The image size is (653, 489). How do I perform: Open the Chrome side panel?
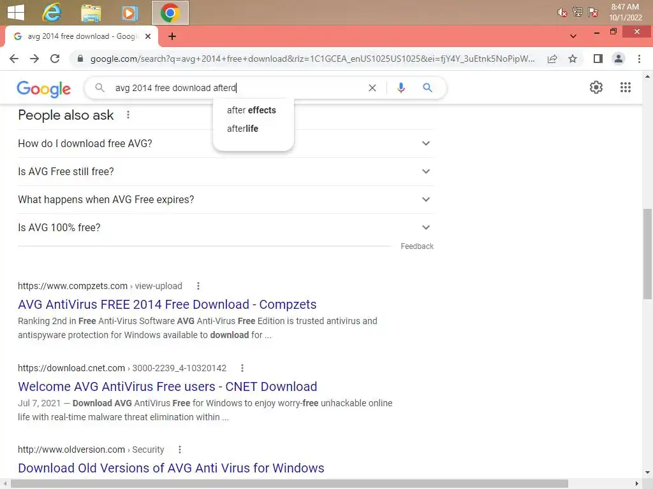click(598, 59)
